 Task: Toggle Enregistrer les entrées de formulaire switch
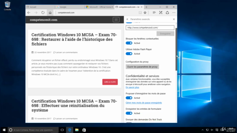[129, 113]
